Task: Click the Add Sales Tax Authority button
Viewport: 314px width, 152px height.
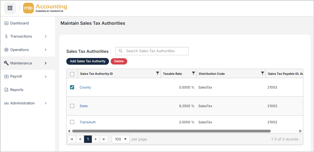Action: pos(87,61)
